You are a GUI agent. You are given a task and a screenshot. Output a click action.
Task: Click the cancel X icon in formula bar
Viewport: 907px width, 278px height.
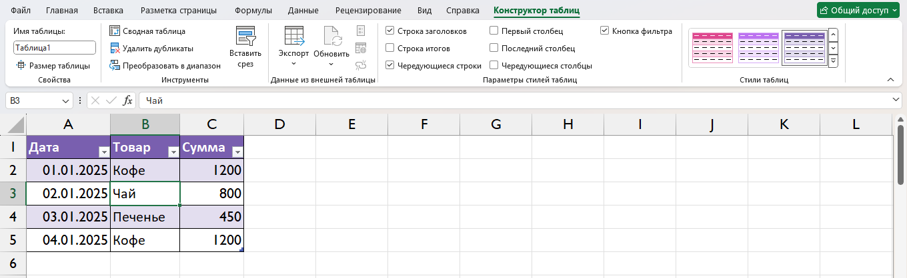[x=95, y=100]
